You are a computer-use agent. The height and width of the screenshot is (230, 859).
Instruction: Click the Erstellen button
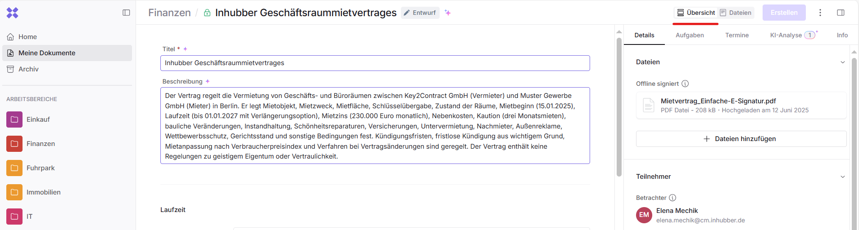click(784, 13)
